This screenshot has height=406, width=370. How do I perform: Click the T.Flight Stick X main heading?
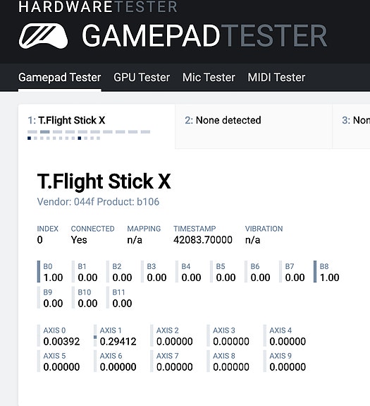click(104, 181)
